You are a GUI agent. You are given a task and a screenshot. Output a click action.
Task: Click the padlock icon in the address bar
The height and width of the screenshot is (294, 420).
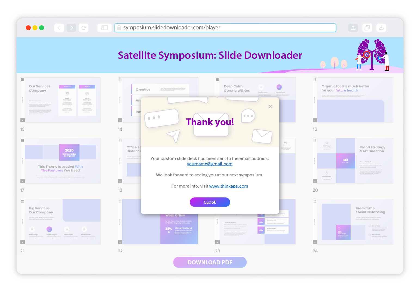pyautogui.click(x=119, y=28)
